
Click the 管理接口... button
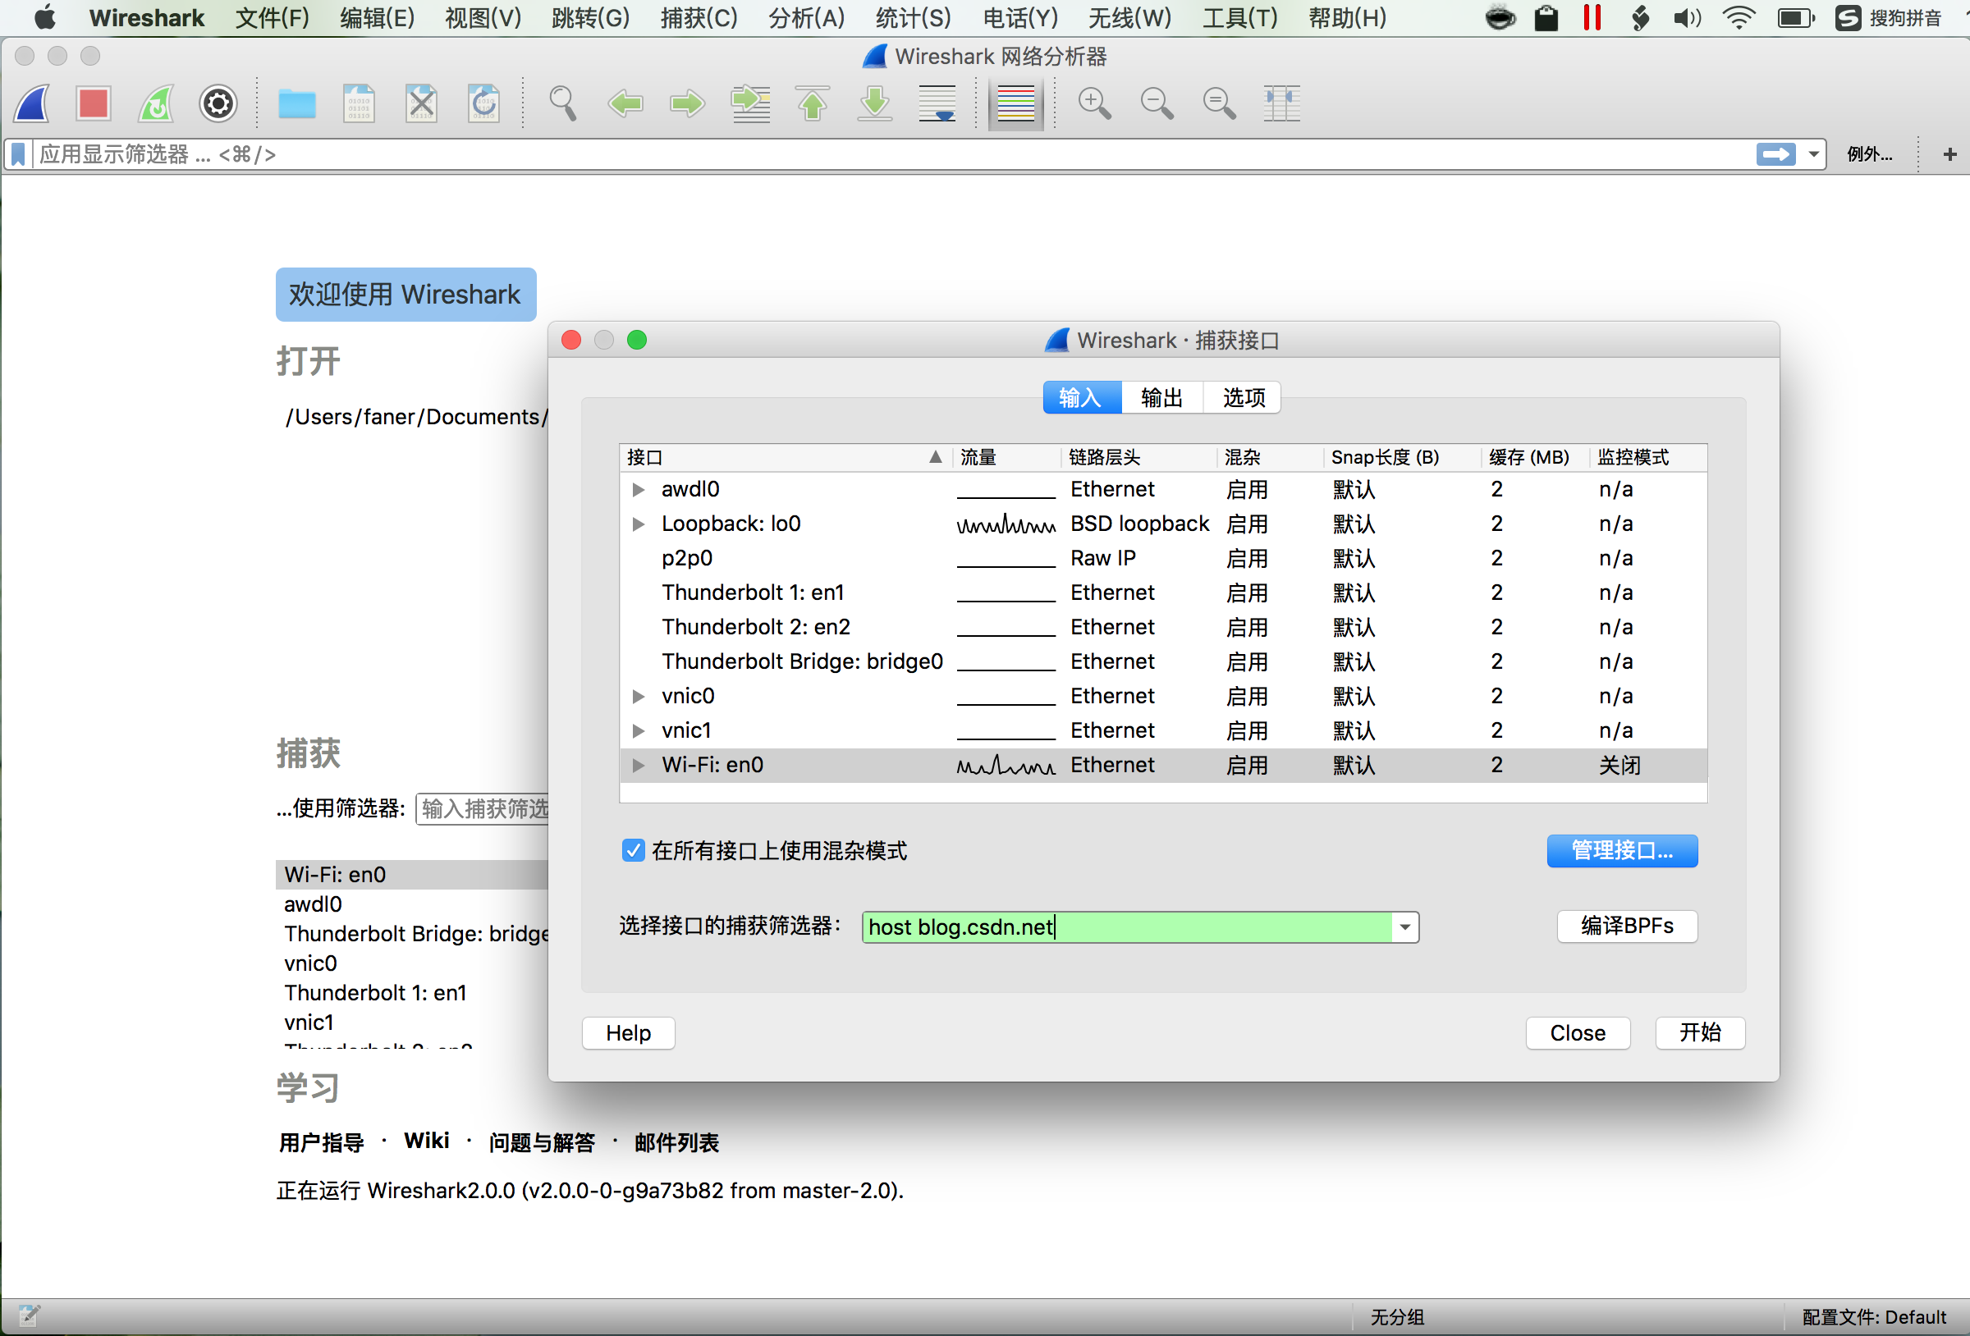tap(1622, 850)
